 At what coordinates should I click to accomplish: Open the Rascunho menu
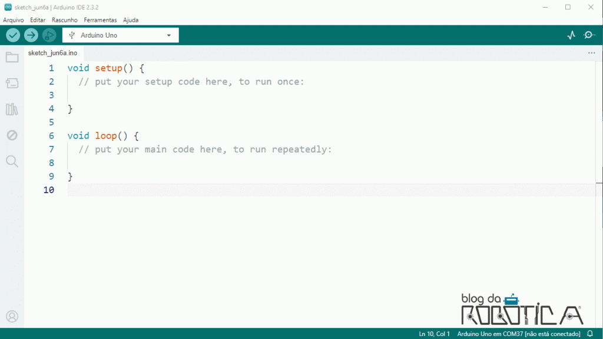point(65,20)
